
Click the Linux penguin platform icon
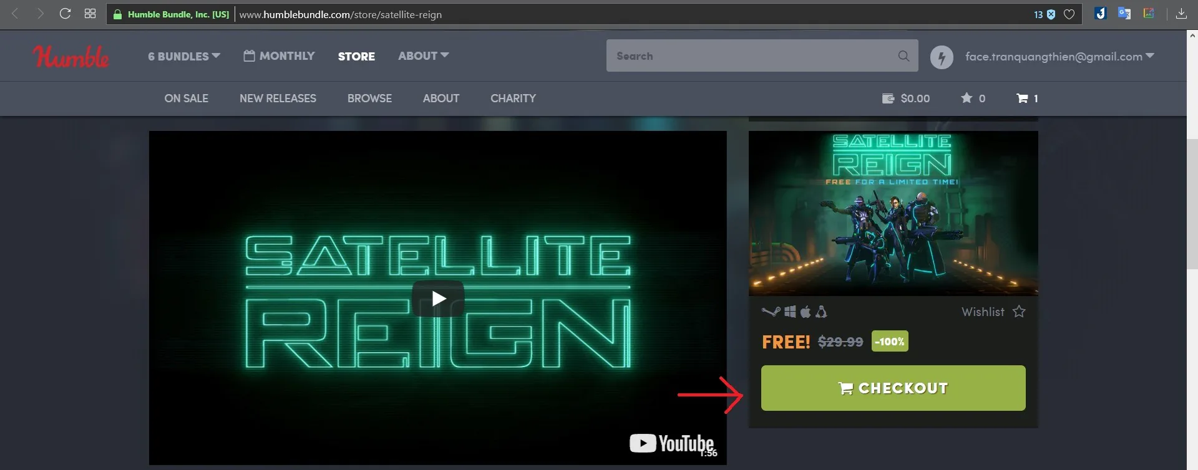click(x=821, y=312)
